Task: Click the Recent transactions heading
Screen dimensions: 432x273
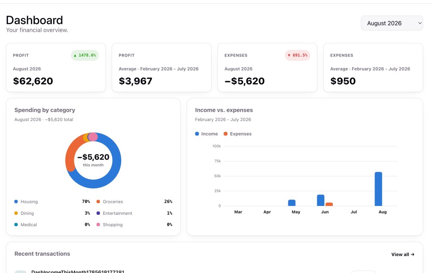Action: pos(42,254)
